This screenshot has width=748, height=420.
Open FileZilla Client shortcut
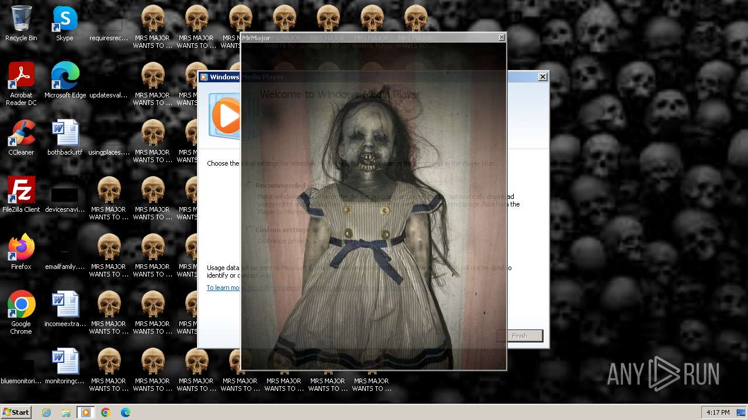(21, 195)
